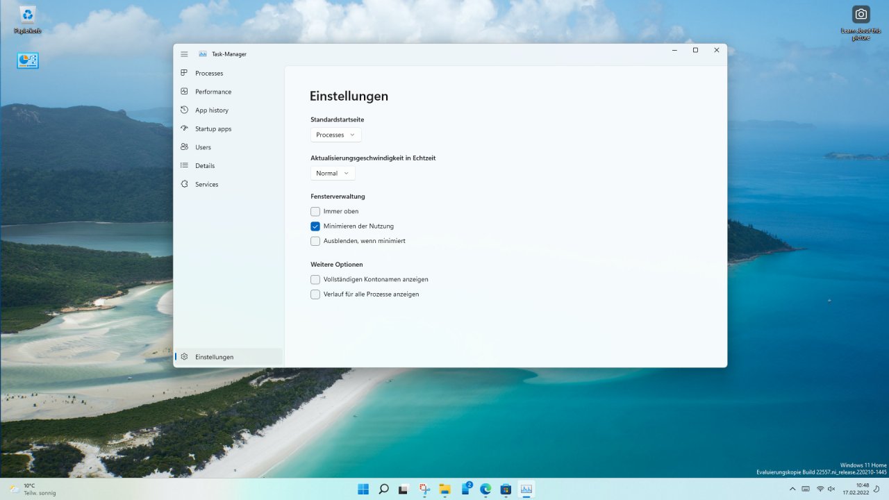Enable Ausblenden, wenn minimiert
This screenshot has height=500, width=889.
point(315,241)
